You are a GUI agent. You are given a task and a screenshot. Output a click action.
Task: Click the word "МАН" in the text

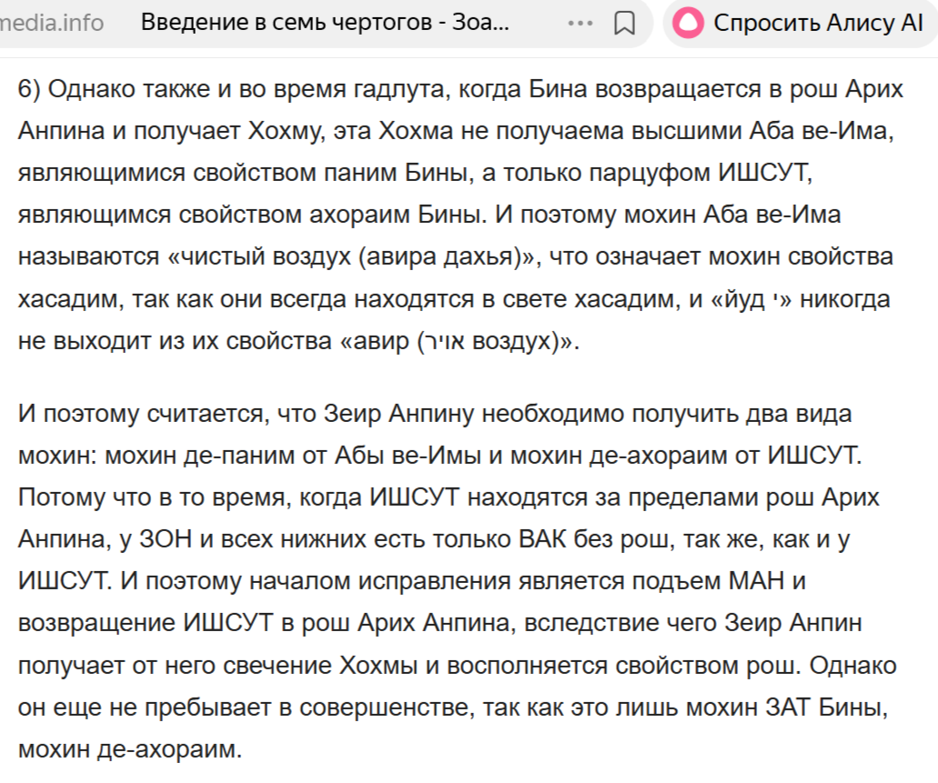coord(756,581)
